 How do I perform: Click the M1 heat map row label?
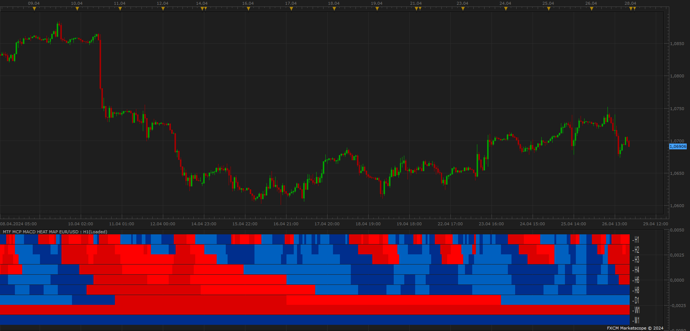[x=636, y=320]
